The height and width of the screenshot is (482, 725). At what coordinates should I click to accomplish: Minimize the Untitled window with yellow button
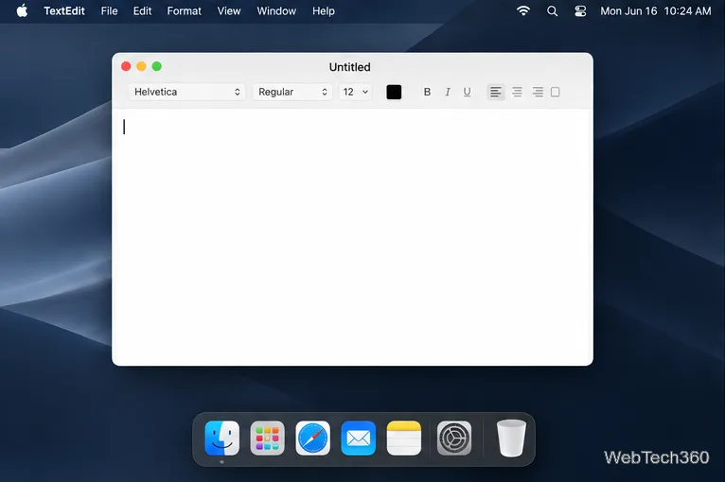141,66
